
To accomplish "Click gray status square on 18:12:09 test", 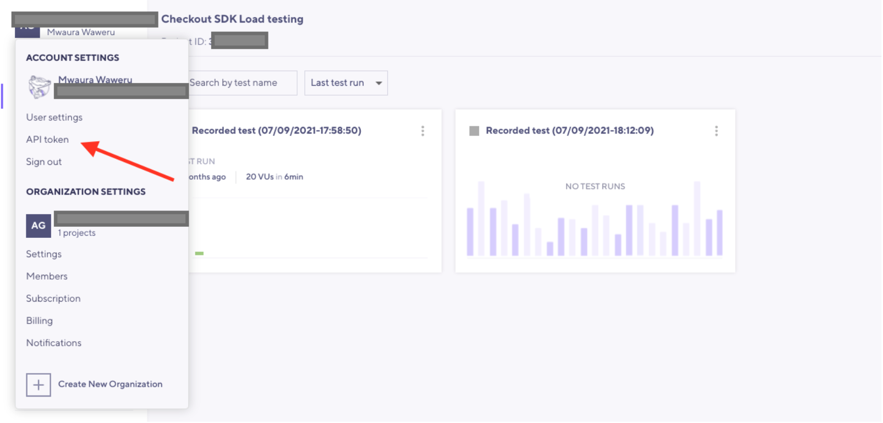I will tap(474, 131).
